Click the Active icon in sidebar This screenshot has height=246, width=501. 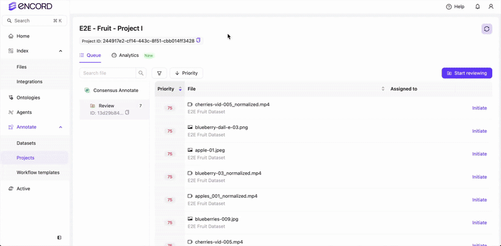11,188
